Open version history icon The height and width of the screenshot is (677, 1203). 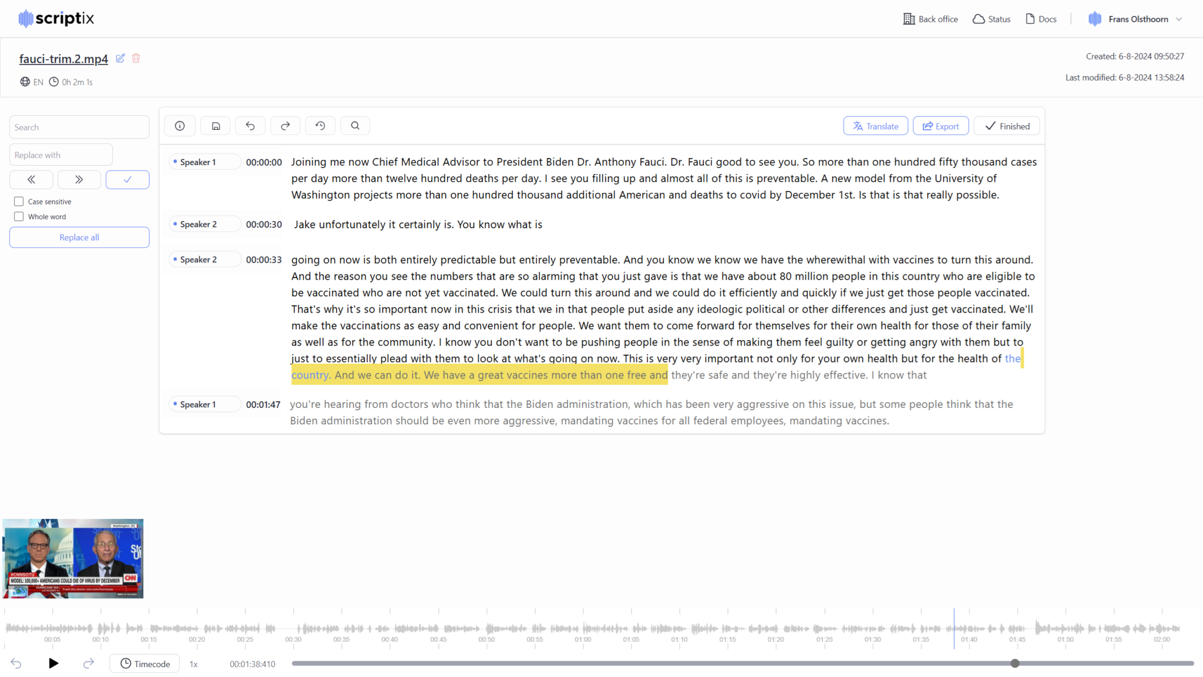(320, 126)
